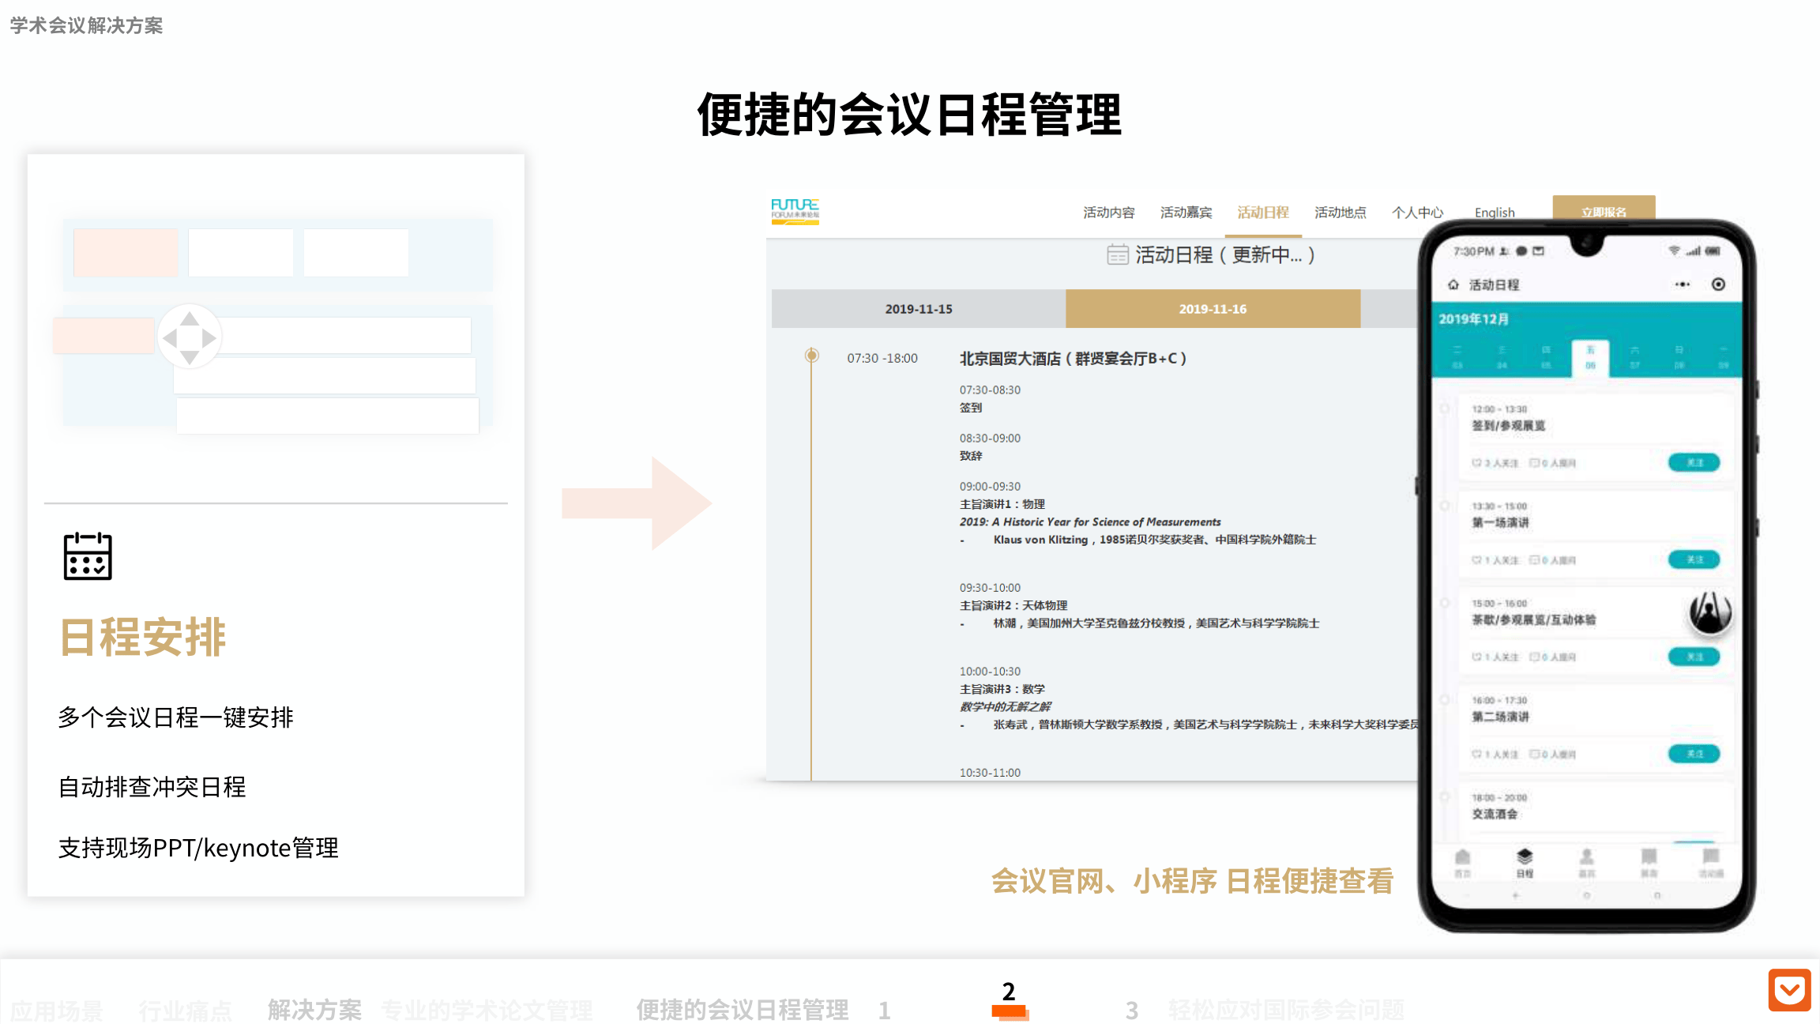Jump to 应用场景 in the bottom navigation
Image resolution: width=1820 pixels, height=1024 pixels.
coord(57,1010)
